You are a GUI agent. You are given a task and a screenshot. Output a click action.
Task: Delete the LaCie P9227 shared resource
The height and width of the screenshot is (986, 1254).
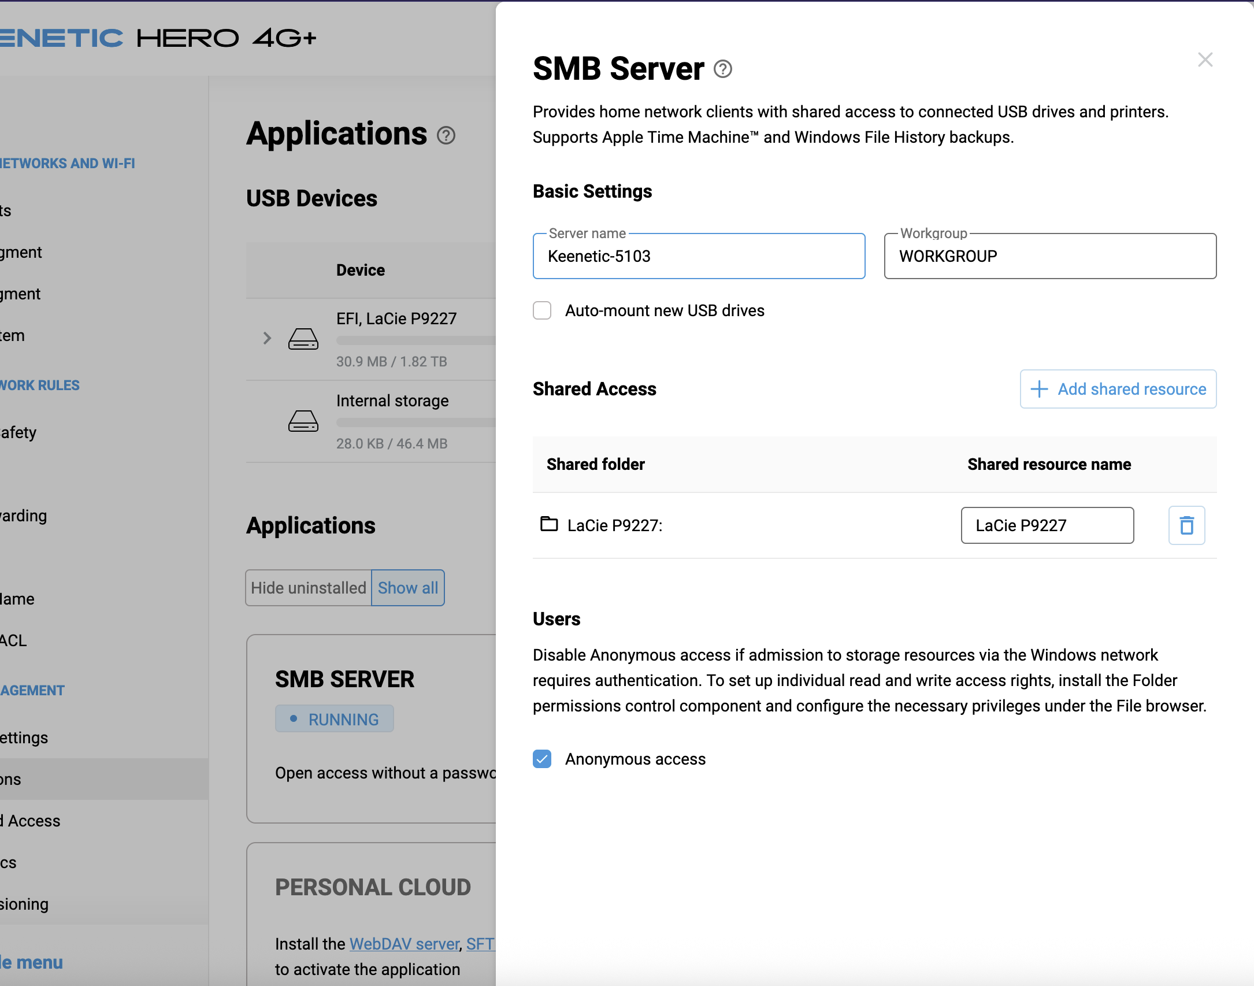1186,525
